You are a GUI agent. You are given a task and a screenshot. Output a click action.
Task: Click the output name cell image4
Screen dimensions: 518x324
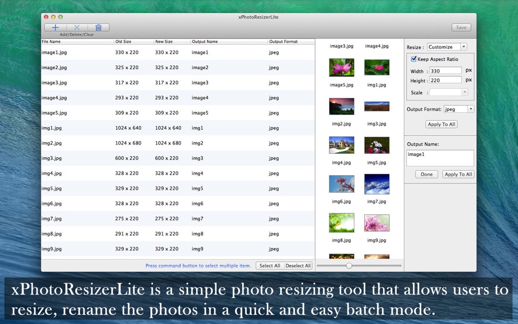tap(200, 98)
